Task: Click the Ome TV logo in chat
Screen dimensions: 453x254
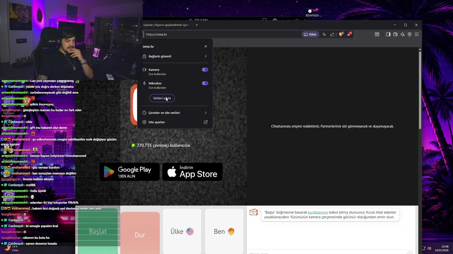Action: [x=253, y=212]
